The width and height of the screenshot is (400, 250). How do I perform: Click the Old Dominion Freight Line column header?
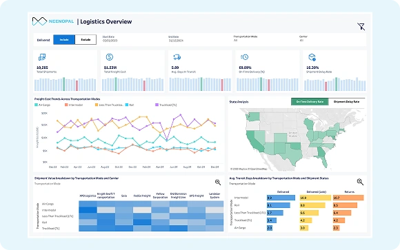click(179, 196)
